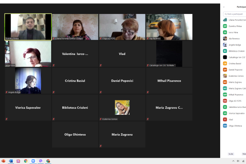Image resolution: width=246 pixels, height=164 pixels.
Task: Click Dumitru Pintea's avatar in the participant list
Action: pyautogui.click(x=225, y=26)
